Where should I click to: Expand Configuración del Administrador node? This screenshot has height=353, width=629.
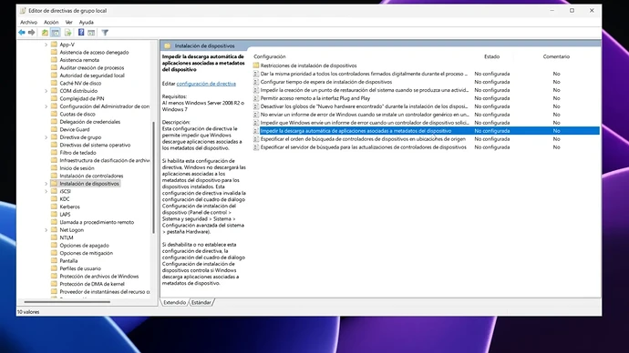click(x=46, y=106)
